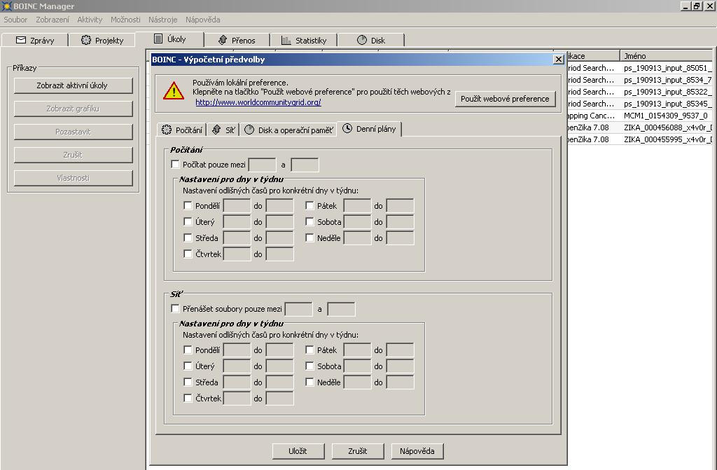The width and height of the screenshot is (717, 470).
Task: Click the Přenášet soubory start time field
Action: [x=298, y=309]
